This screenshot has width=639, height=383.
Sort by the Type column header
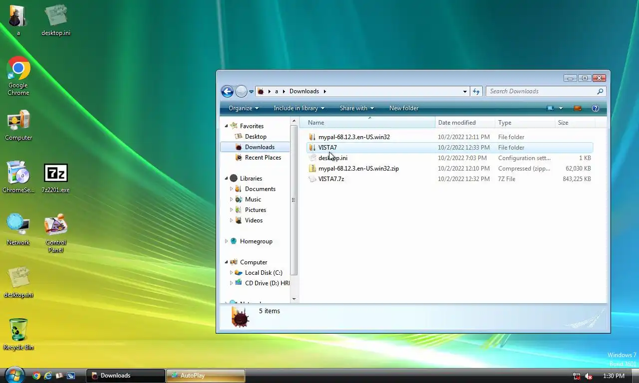point(525,123)
